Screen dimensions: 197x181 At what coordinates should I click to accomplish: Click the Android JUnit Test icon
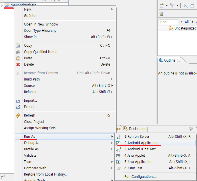coord(118,149)
